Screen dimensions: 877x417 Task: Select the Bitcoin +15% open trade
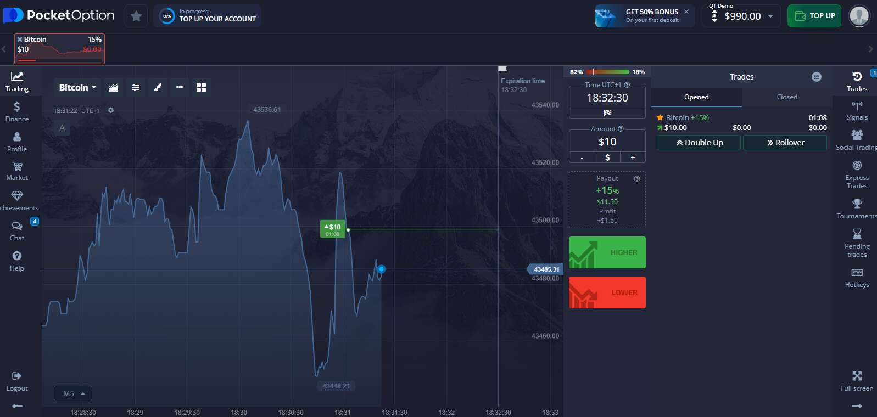(742, 122)
